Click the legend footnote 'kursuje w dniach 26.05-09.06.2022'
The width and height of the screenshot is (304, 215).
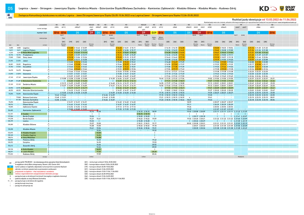102,174
